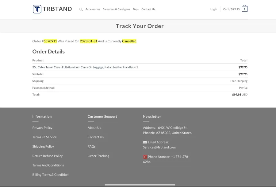Click the envelope email icon

[x=145, y=142]
